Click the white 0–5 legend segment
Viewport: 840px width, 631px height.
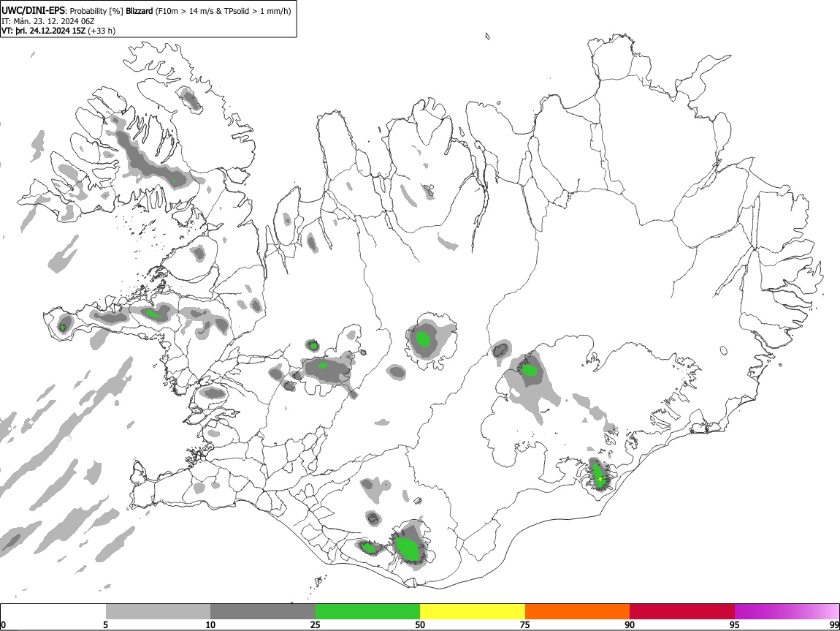click(x=53, y=612)
